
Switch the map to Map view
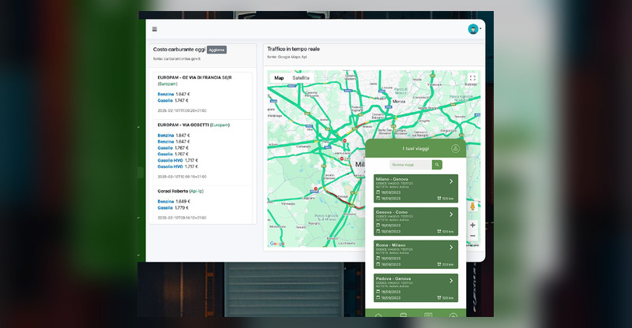(x=279, y=78)
